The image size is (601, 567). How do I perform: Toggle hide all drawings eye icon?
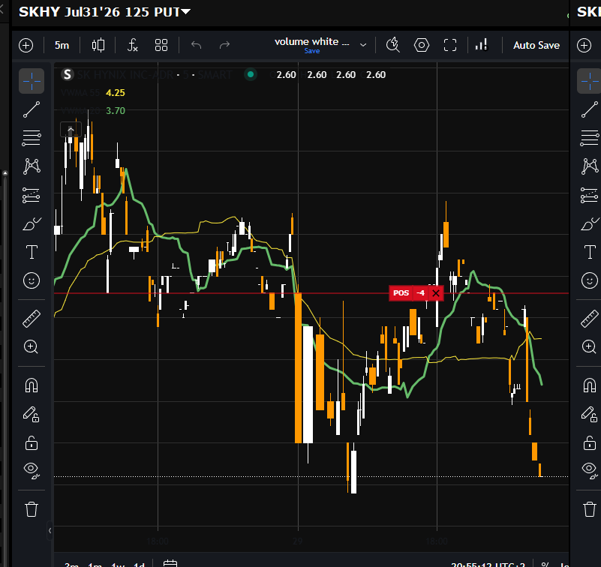coord(32,471)
